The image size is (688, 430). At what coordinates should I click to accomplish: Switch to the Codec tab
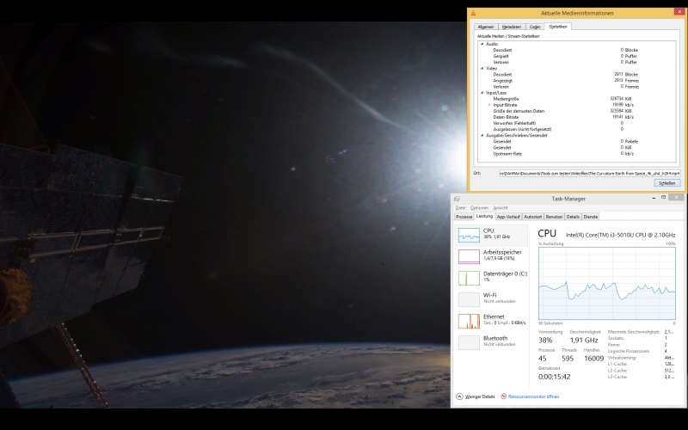tap(535, 27)
